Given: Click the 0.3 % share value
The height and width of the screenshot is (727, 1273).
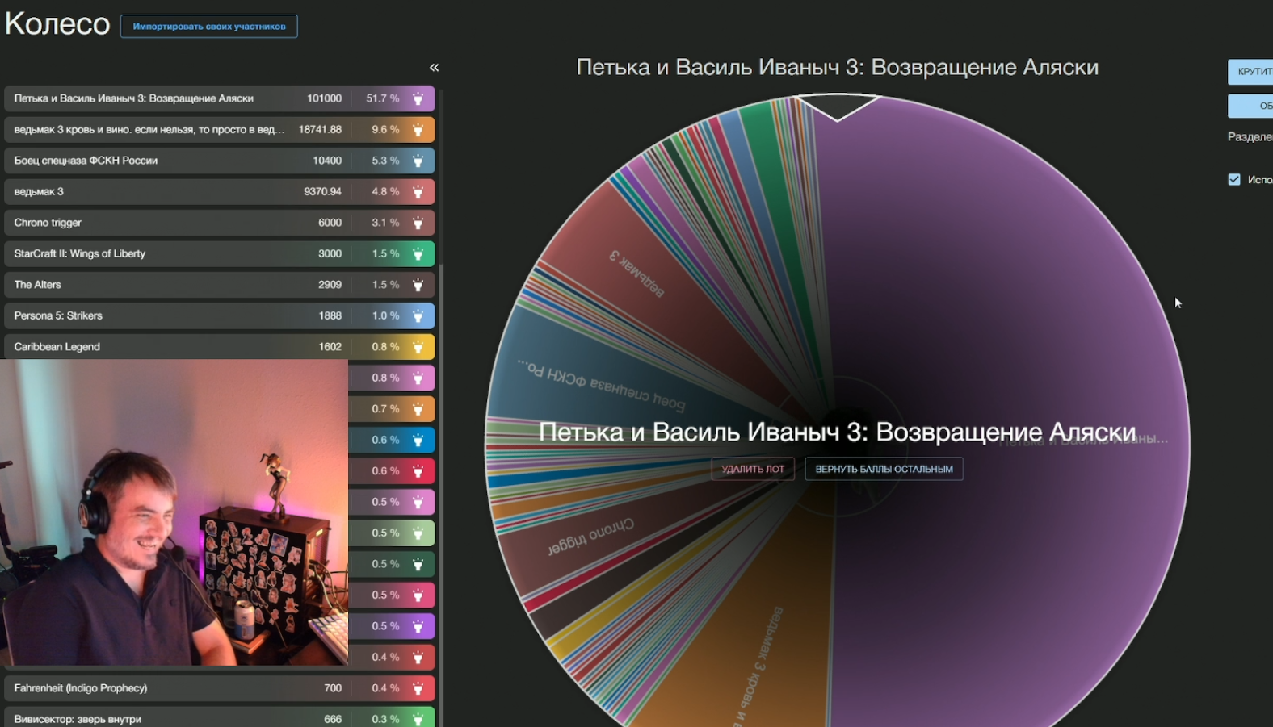Looking at the screenshot, I should point(385,719).
